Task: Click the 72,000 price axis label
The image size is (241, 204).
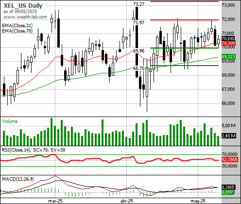Action: pyautogui.click(x=228, y=19)
